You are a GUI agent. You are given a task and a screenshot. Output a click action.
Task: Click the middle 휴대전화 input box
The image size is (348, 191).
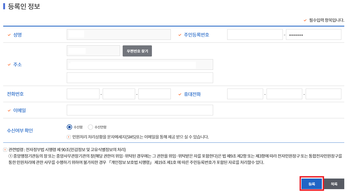pyautogui.click(x=284, y=94)
